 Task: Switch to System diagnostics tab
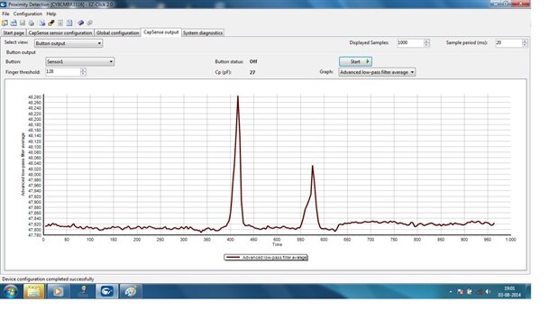203,32
